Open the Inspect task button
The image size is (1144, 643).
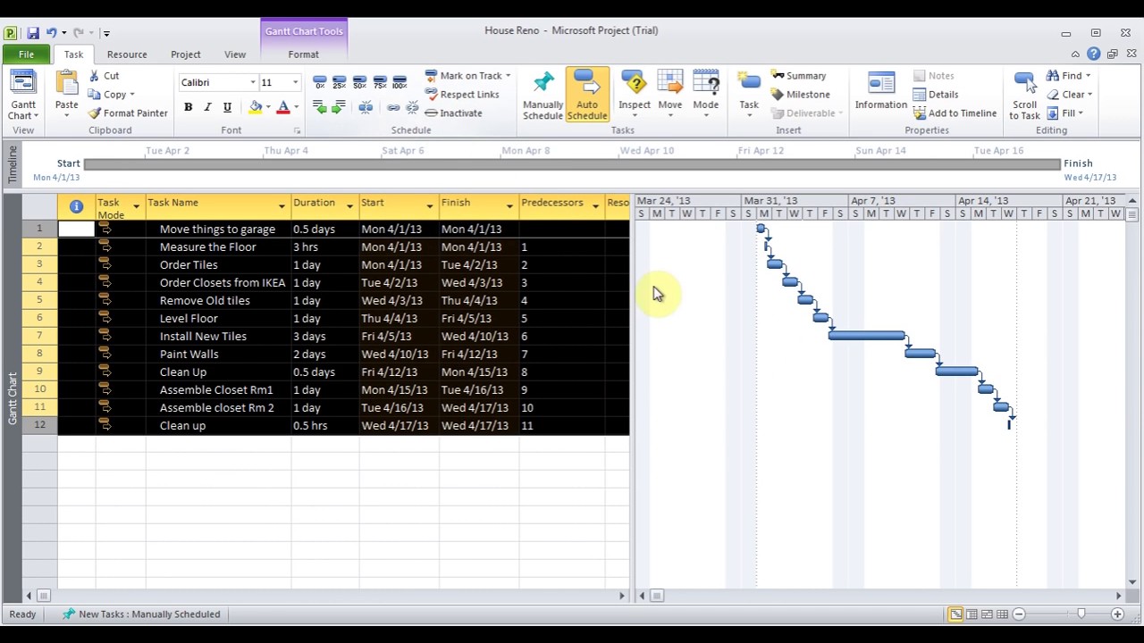[635, 95]
